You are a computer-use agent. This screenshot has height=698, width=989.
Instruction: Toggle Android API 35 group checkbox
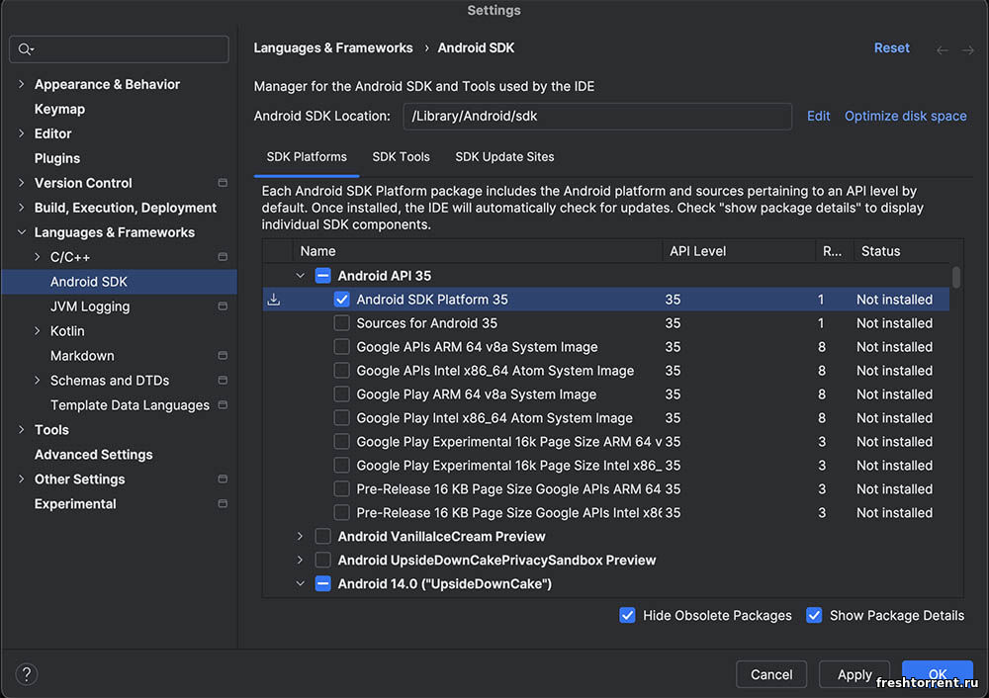click(322, 276)
